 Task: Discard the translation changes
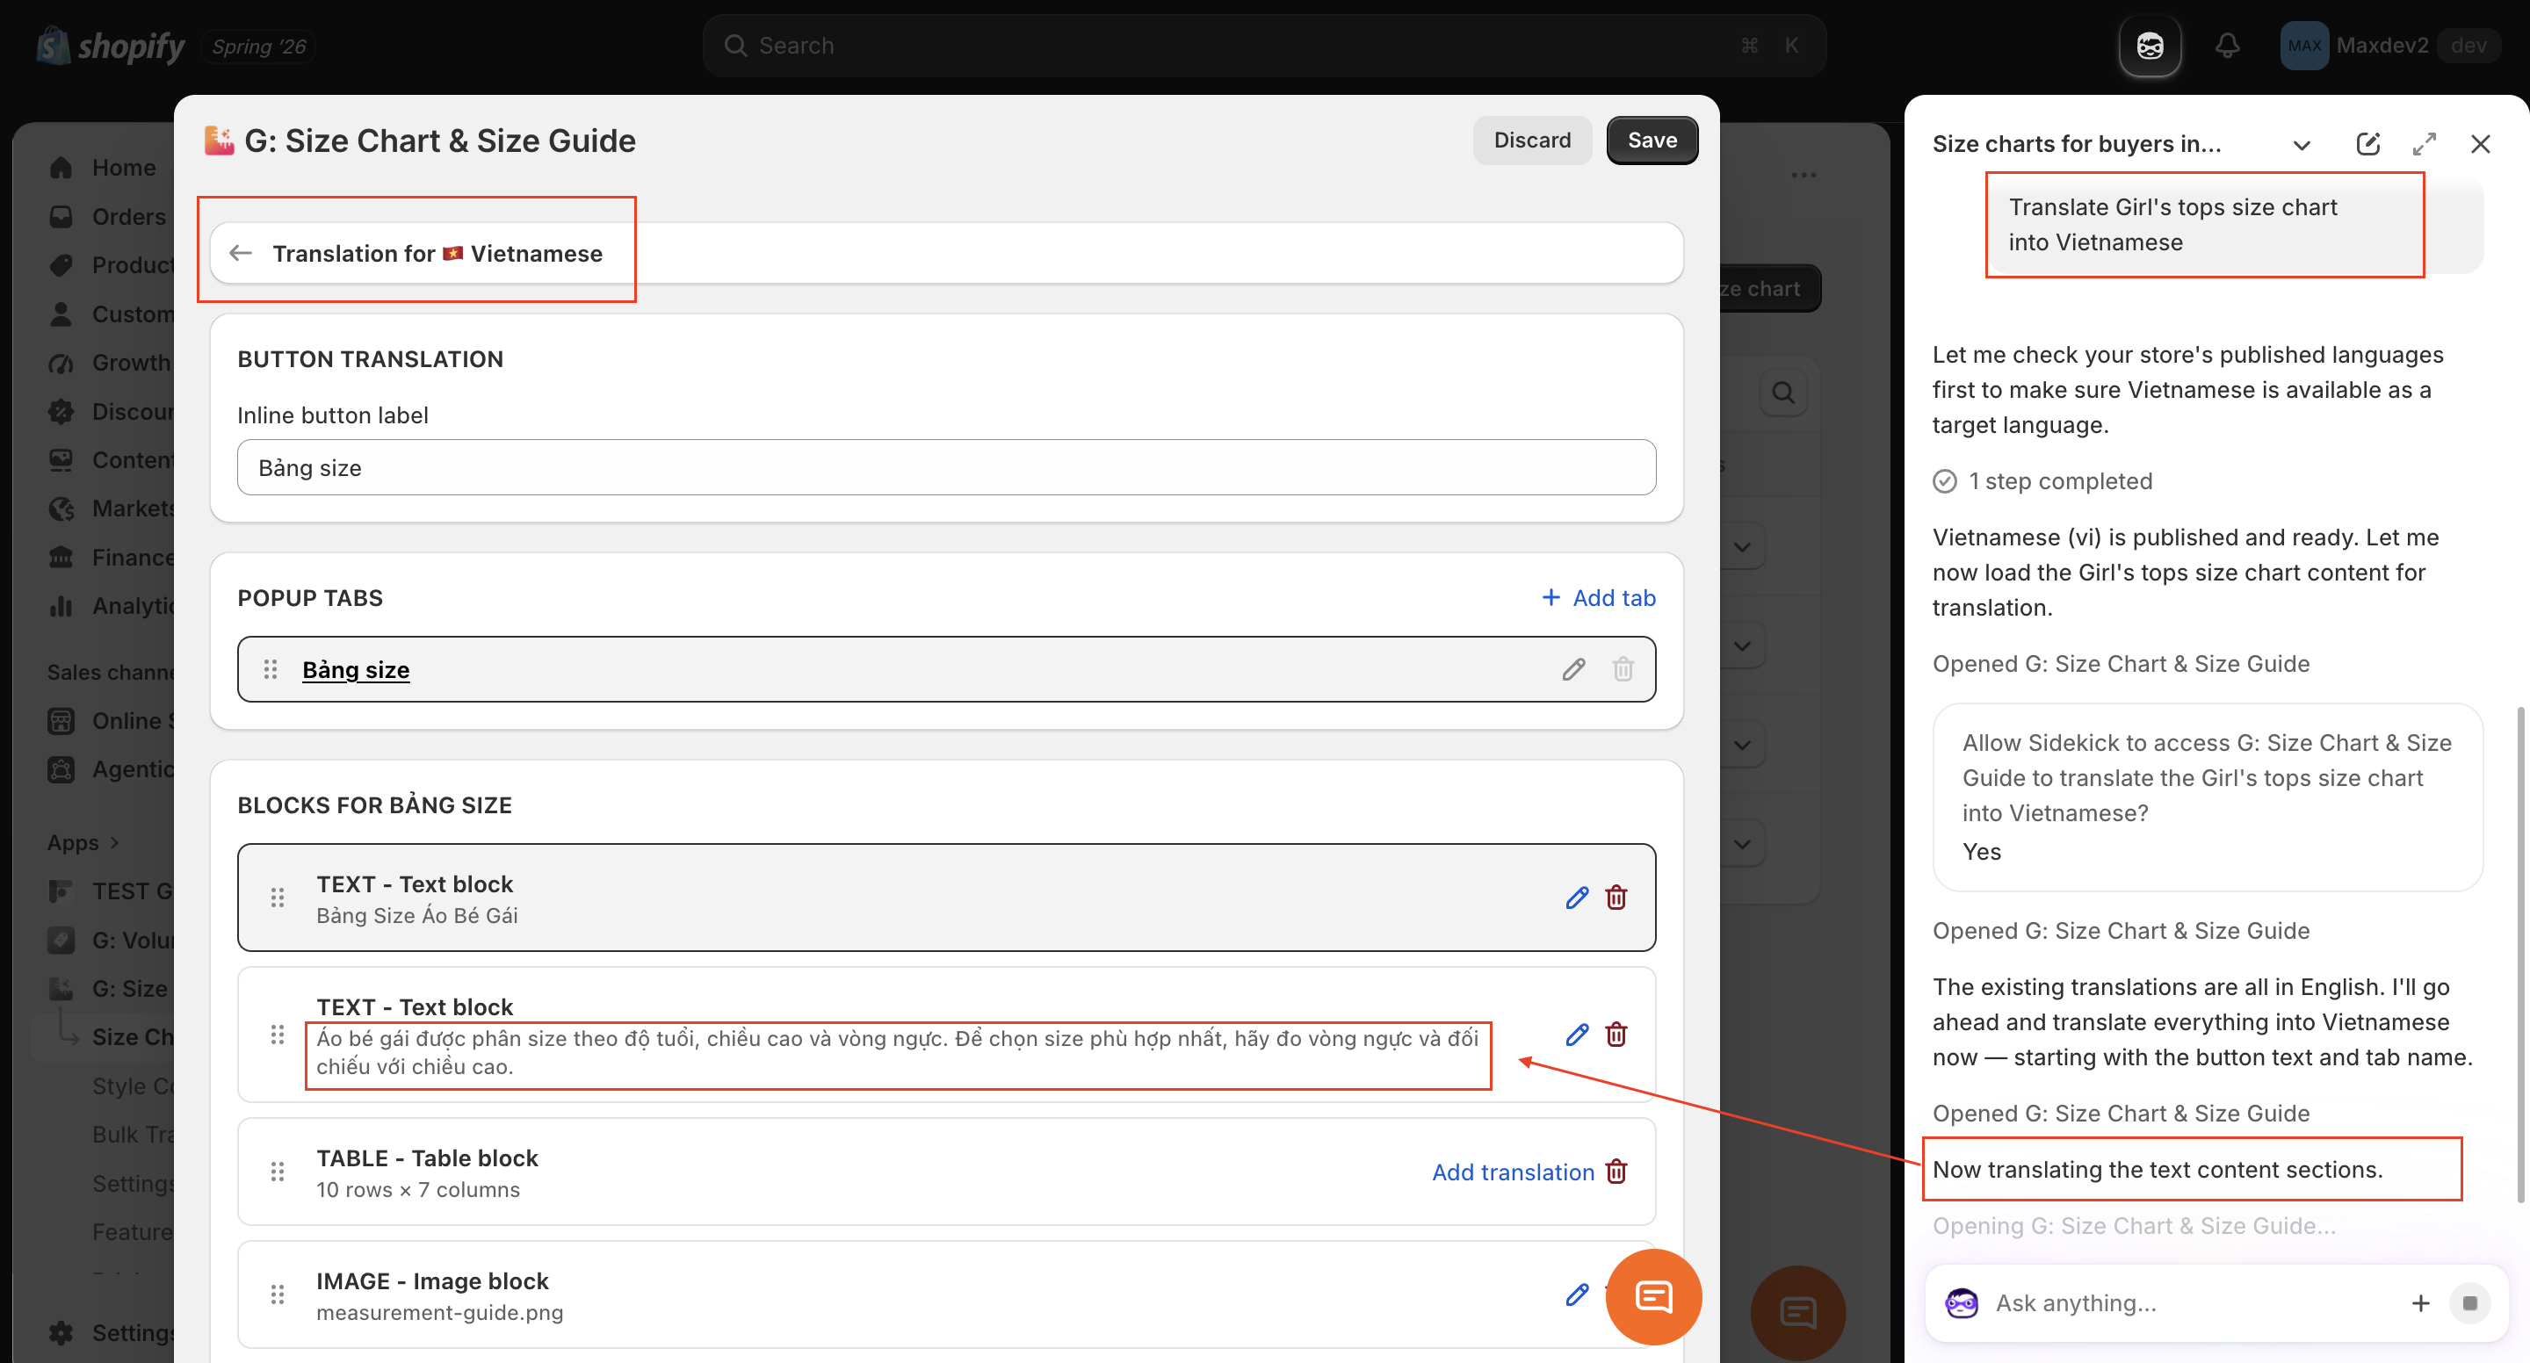pos(1531,141)
